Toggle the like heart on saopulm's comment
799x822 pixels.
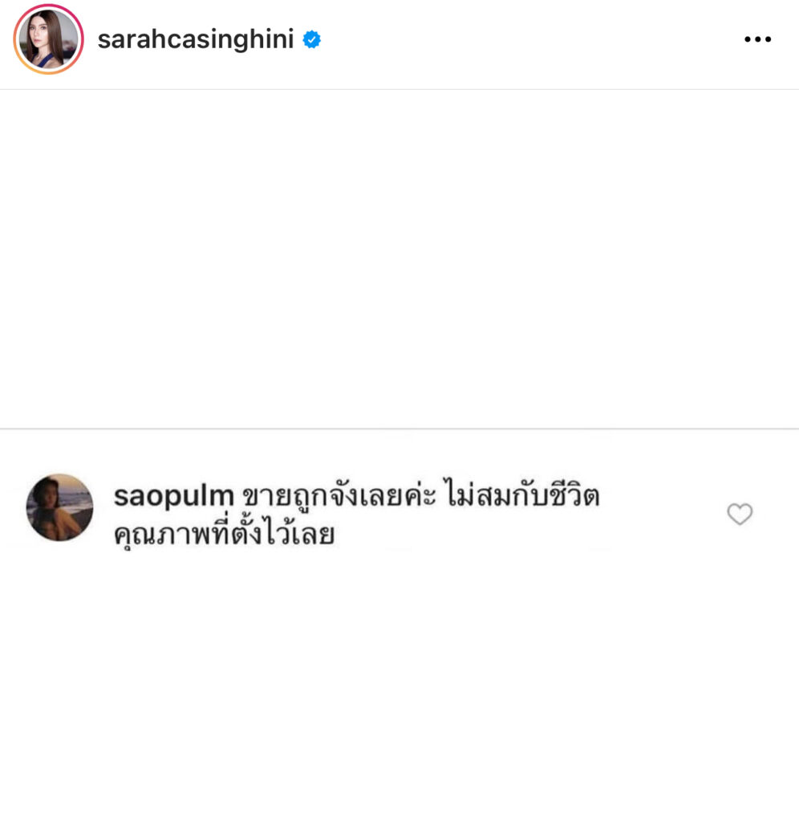[x=740, y=514]
